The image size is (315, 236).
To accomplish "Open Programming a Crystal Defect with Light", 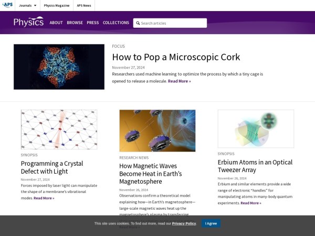I will click(x=51, y=167).
